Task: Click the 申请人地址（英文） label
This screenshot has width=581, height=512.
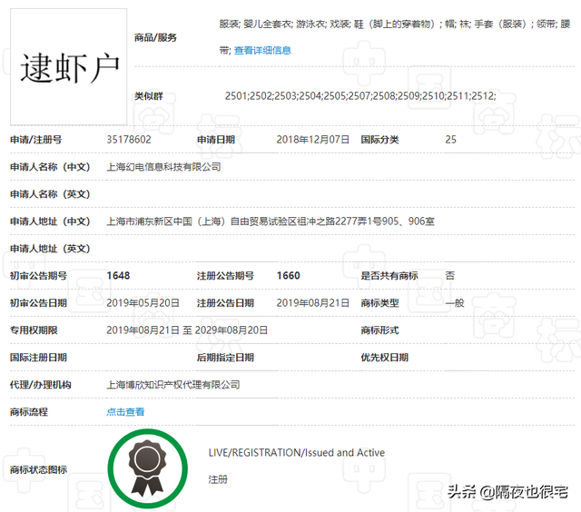Action: 50,249
